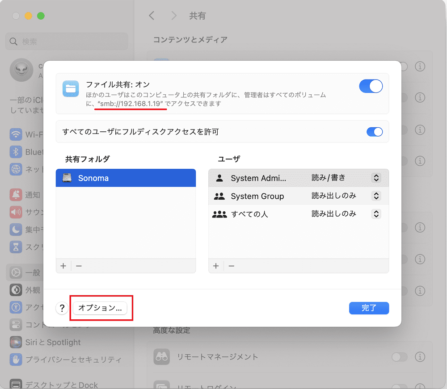This screenshot has height=389, width=447.
Task: Click the alien user avatar
Action: pyautogui.click(x=21, y=70)
